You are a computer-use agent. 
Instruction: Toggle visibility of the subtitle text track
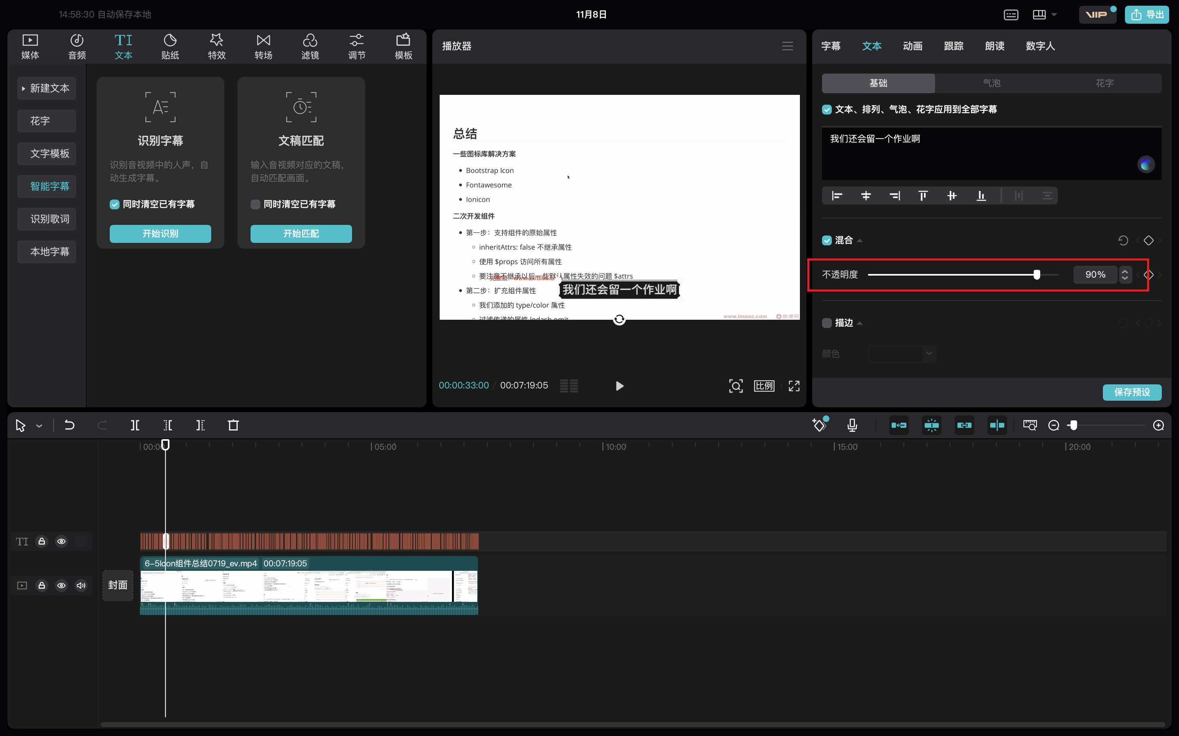coord(61,541)
